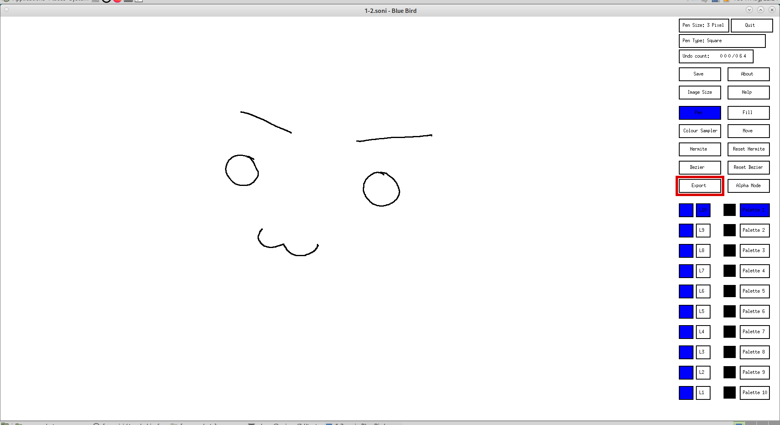Select Palette 5
The image size is (780, 425).
tap(754, 291)
